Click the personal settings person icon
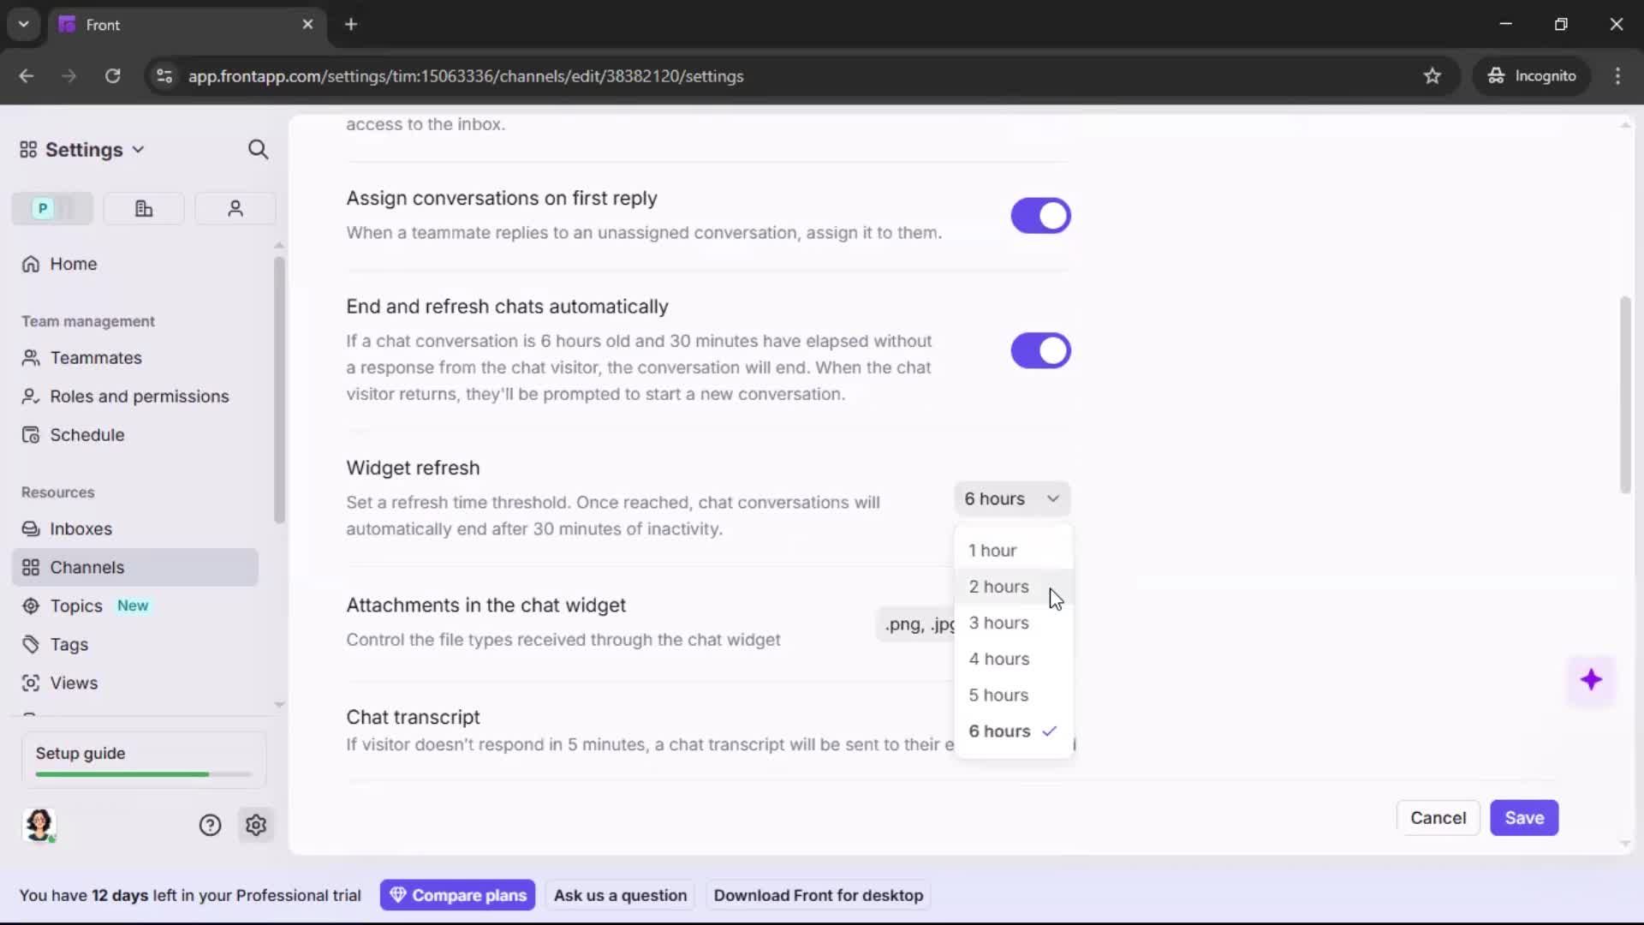Image resolution: width=1644 pixels, height=925 pixels. [x=235, y=208]
